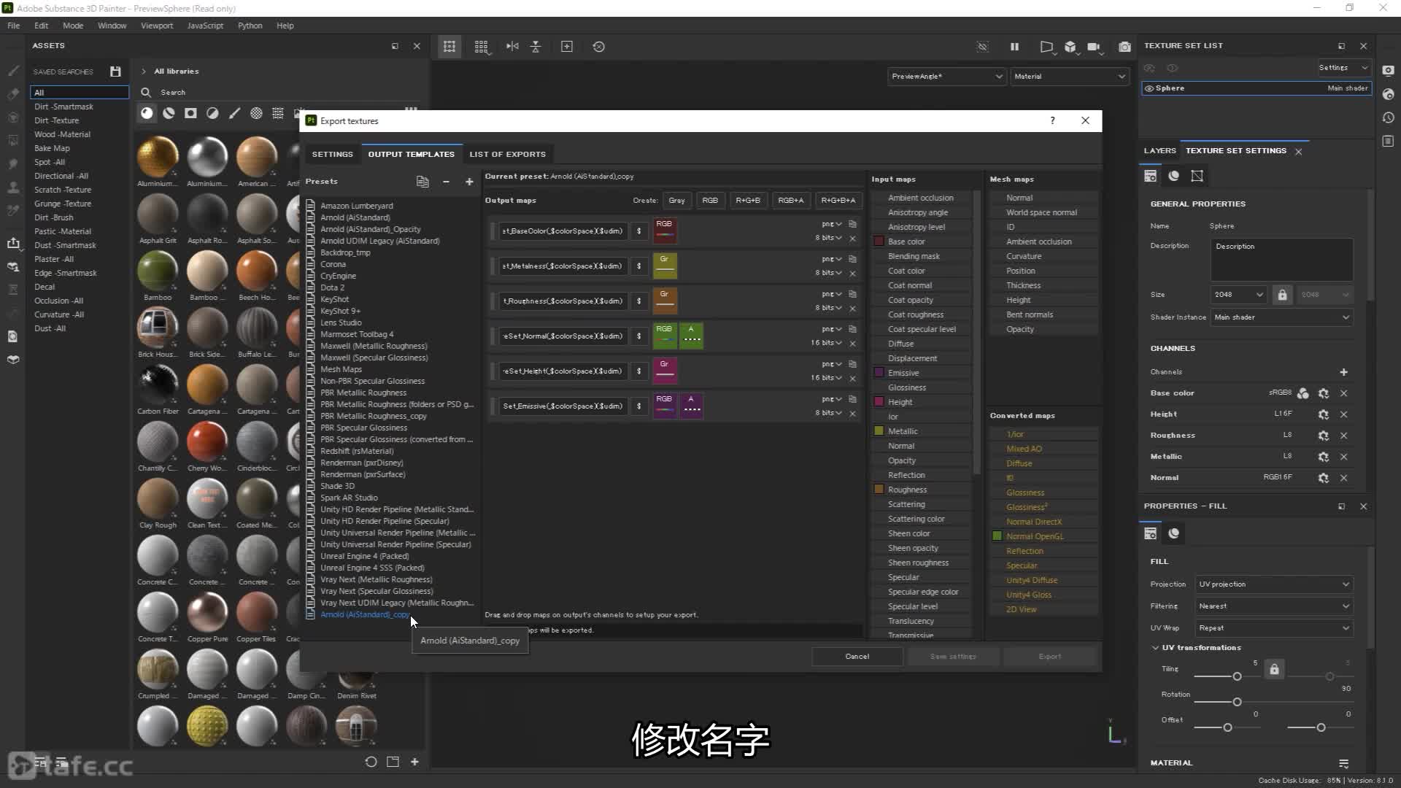Base color input map color swatch

point(879,242)
